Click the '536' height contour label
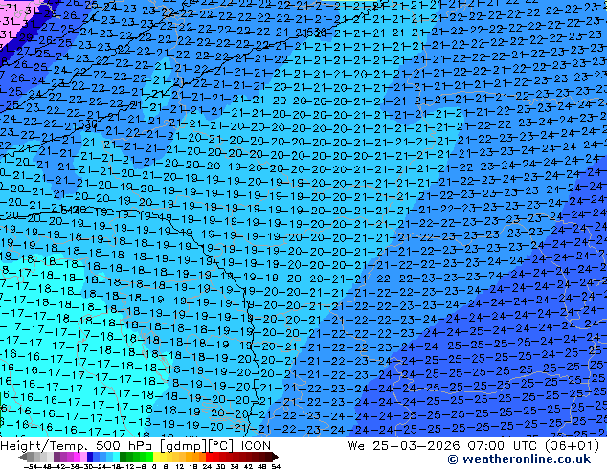This screenshot has height=469, width=607. (x=87, y=123)
